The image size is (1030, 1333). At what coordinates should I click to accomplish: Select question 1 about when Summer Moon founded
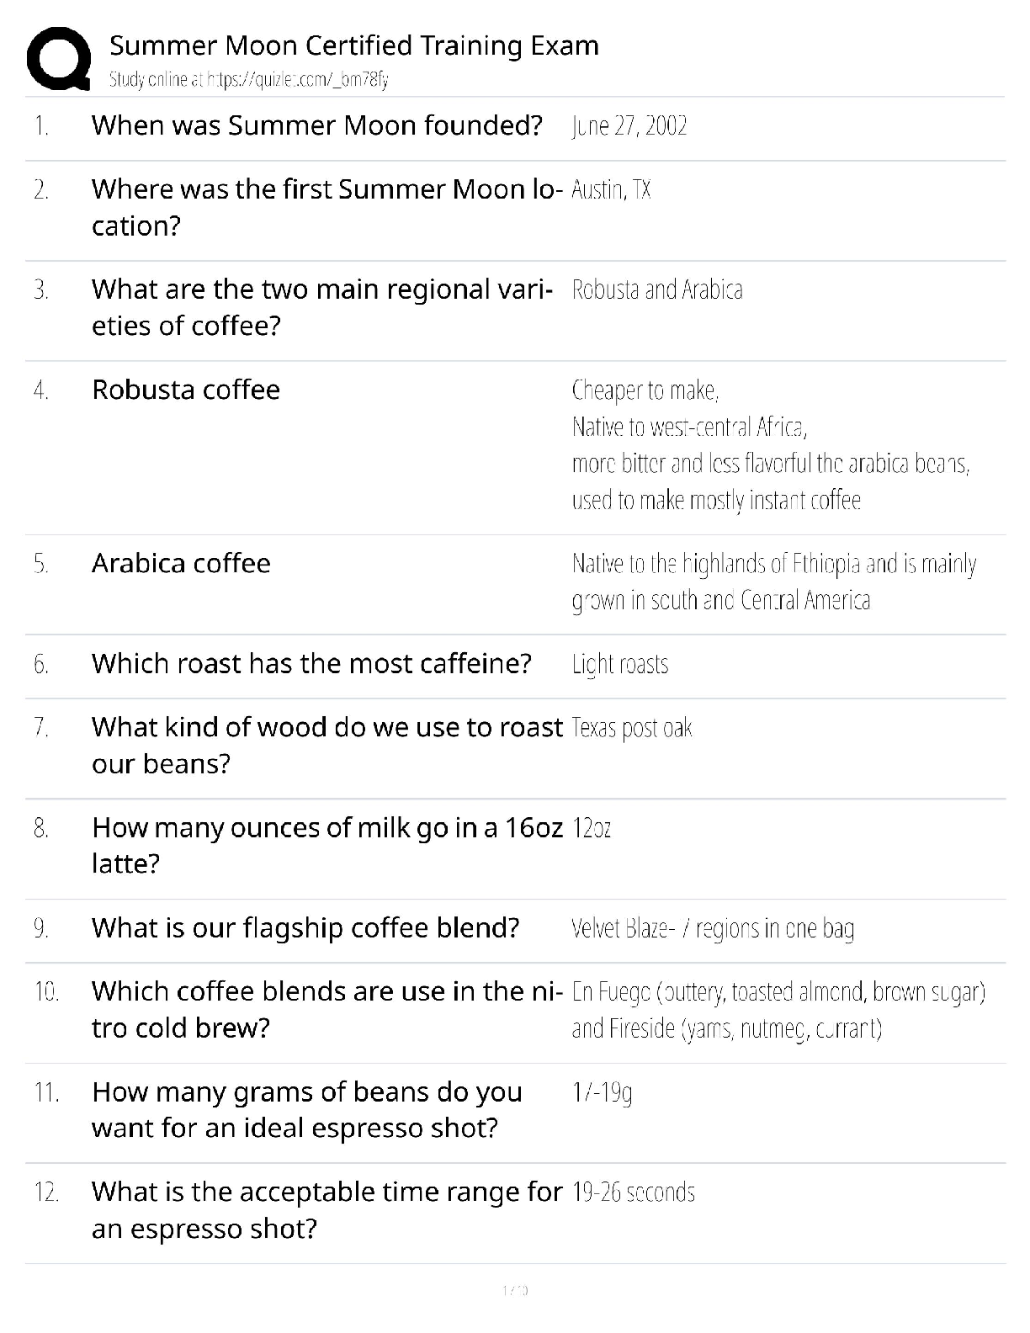(316, 125)
